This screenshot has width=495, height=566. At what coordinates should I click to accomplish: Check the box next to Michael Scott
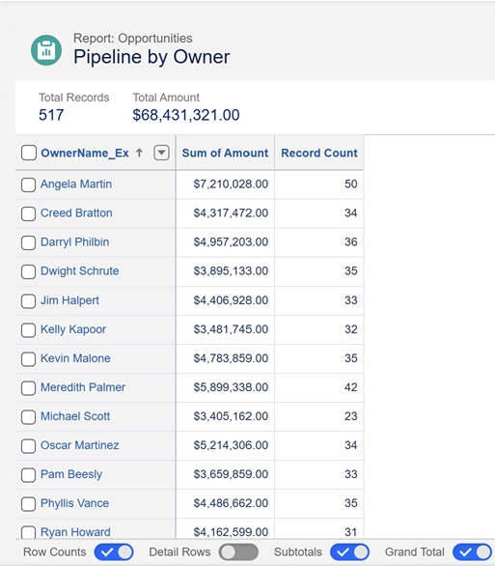pyautogui.click(x=28, y=417)
